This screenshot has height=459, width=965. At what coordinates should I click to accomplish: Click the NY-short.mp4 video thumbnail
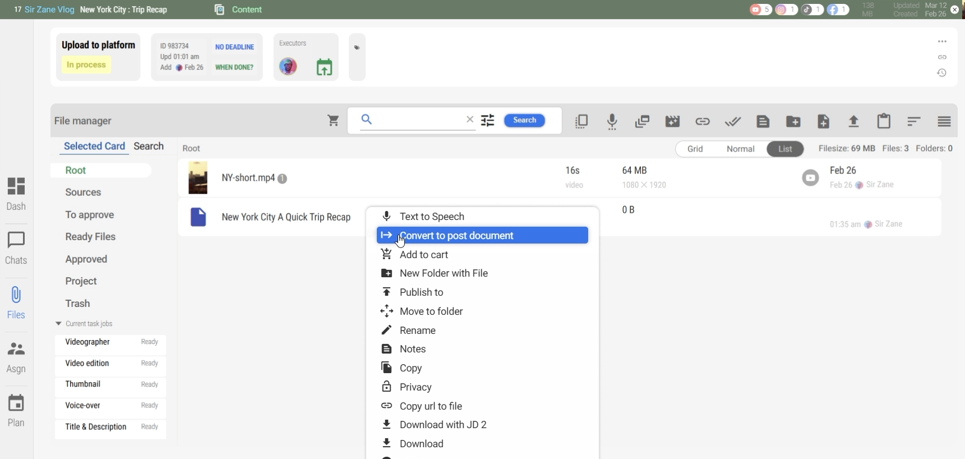[198, 178]
